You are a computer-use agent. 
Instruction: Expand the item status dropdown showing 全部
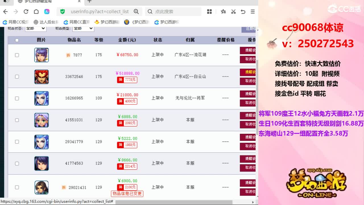[36, 28]
